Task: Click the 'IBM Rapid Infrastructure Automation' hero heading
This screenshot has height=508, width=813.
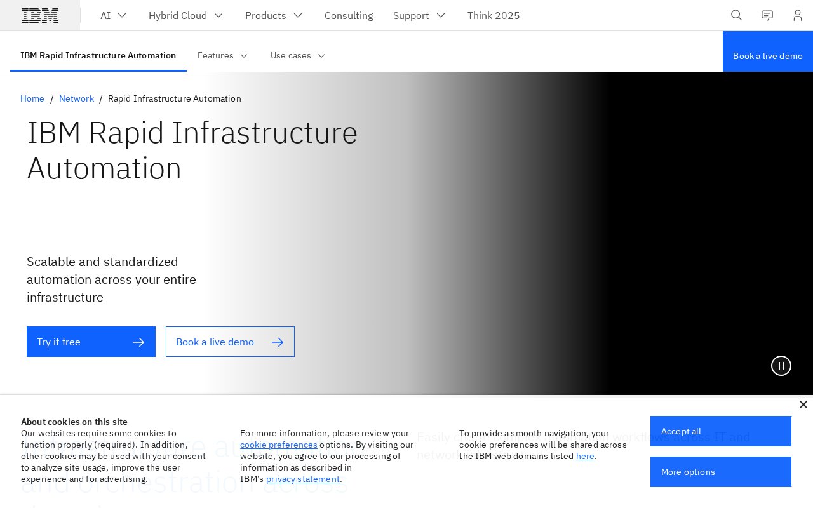Action: tap(192, 150)
